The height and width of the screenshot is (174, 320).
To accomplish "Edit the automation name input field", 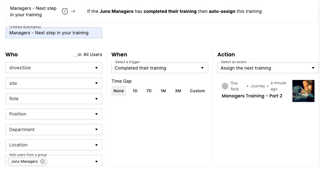I will [54, 33].
